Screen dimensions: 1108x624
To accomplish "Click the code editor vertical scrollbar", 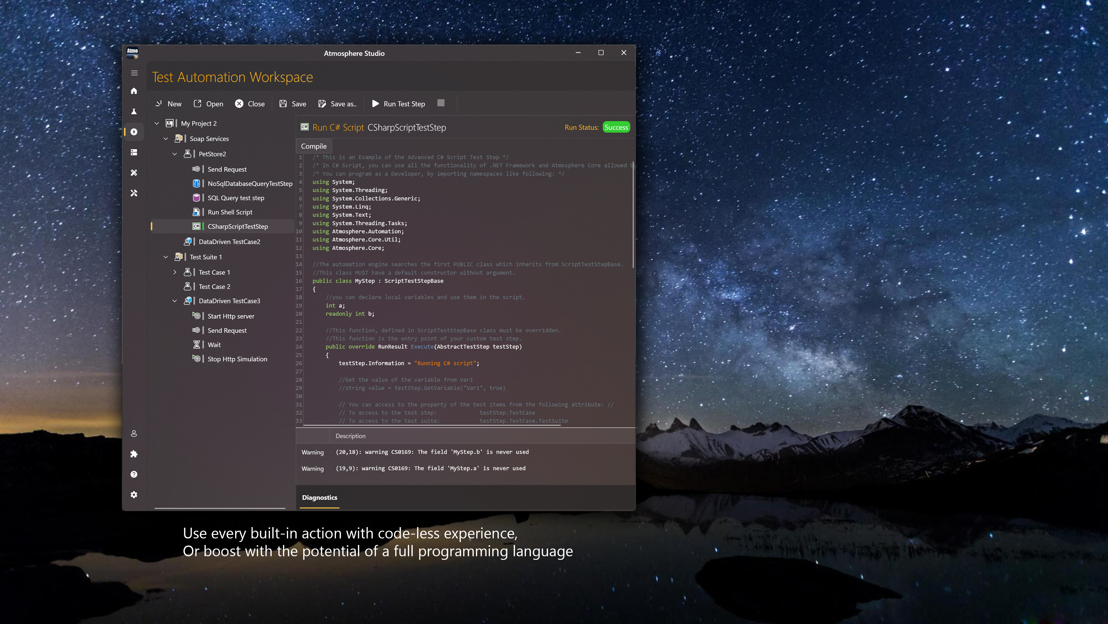I will tap(633, 215).
